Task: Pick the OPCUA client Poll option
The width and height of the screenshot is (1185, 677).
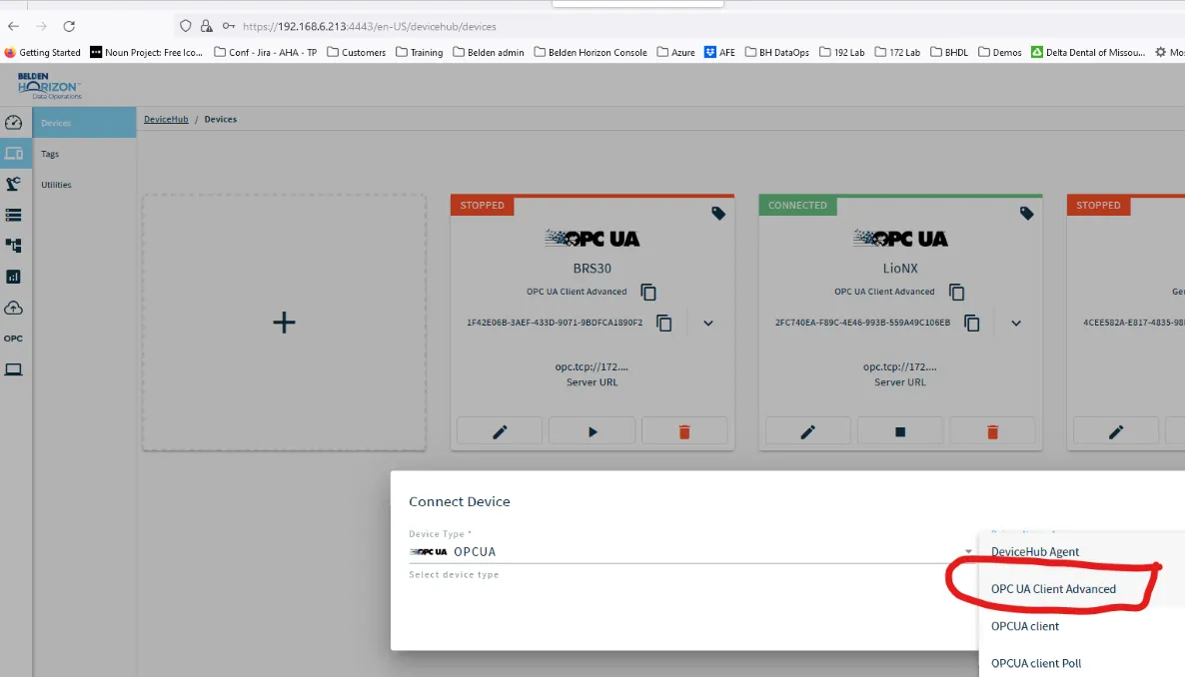Action: [1081, 663]
